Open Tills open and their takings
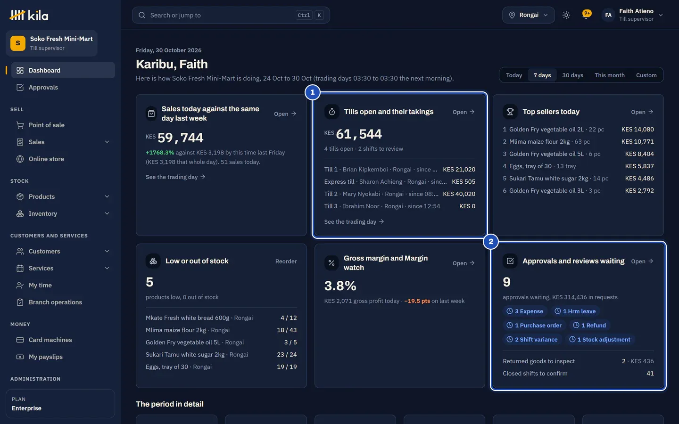Screen dimensions: 679x424 point(464,112)
